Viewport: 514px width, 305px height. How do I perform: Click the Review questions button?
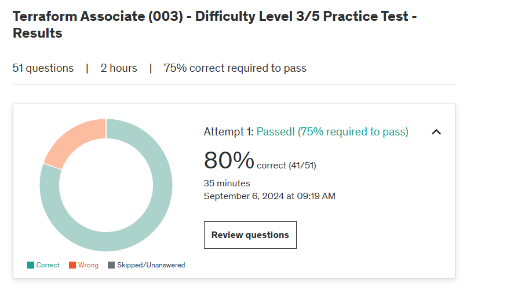point(250,235)
